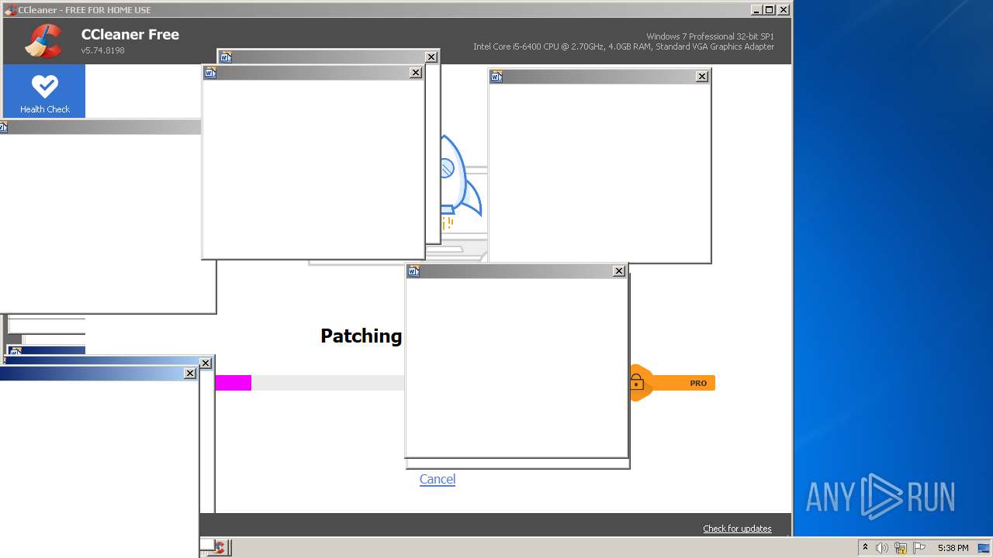Click the rocket illustration in CCleaner
993x558 pixels.
pyautogui.click(x=462, y=182)
